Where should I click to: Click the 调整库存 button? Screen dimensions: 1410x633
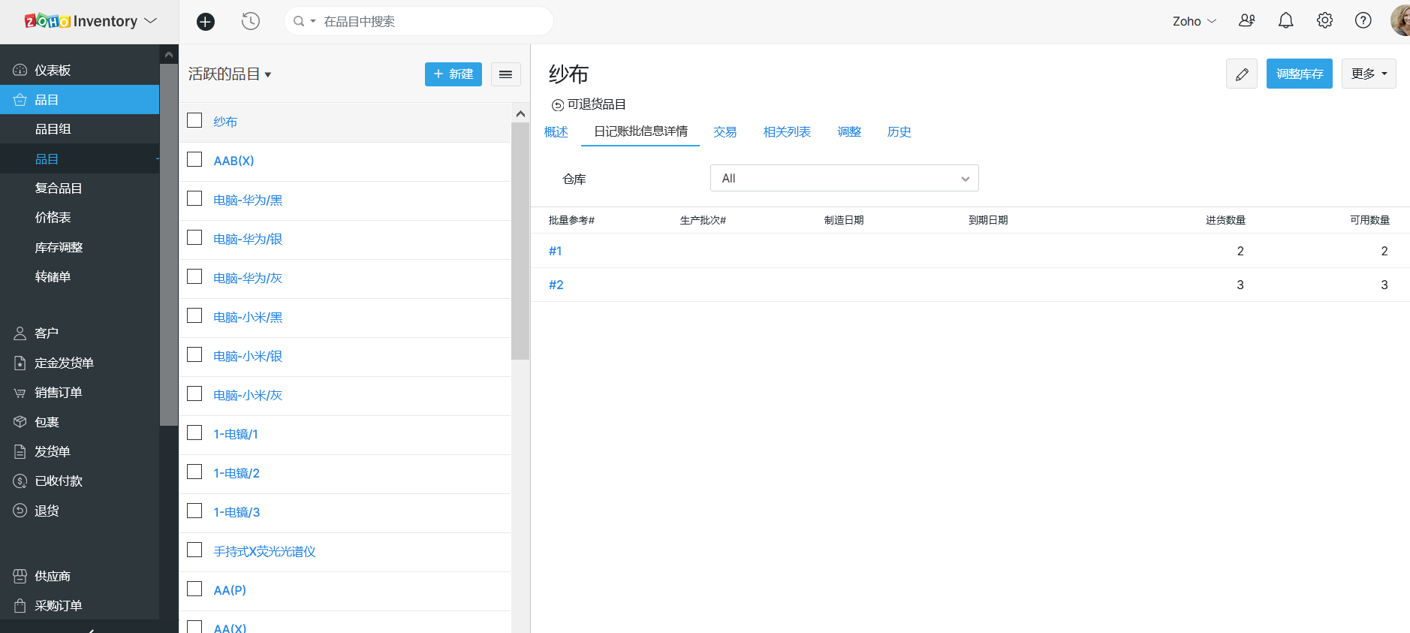point(1299,74)
